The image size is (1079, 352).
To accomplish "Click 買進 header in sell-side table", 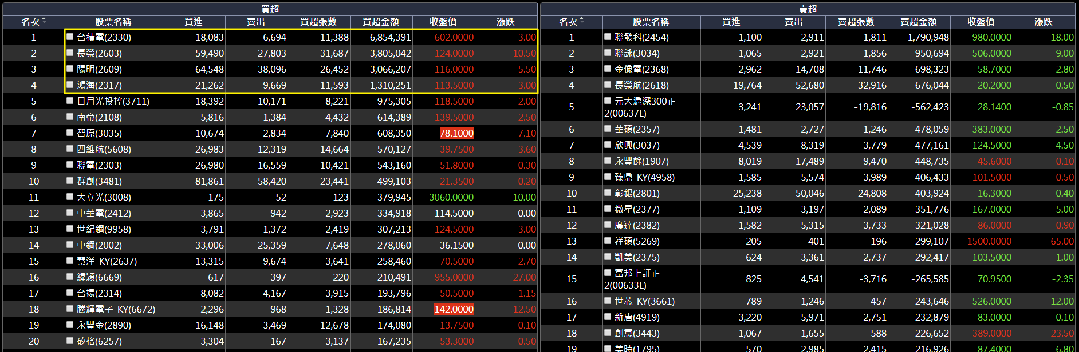I will point(731,22).
